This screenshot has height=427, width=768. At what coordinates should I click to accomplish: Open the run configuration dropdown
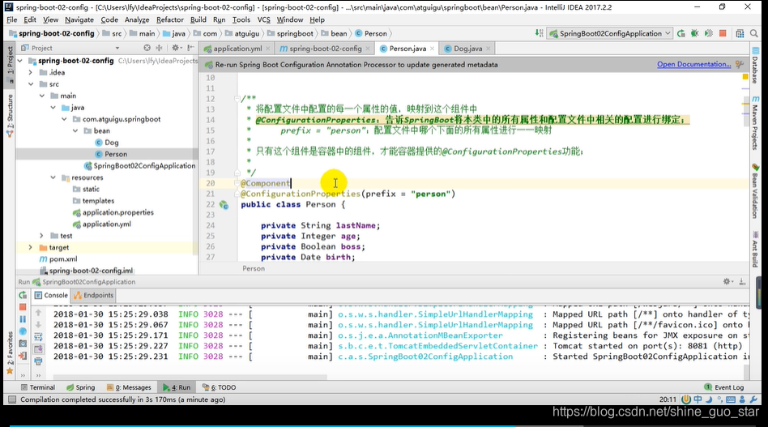coord(610,33)
